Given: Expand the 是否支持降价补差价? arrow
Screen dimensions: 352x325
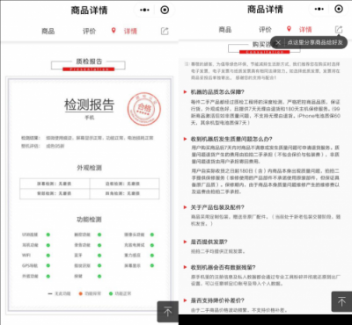Looking at the screenshot, I should pos(185,300).
